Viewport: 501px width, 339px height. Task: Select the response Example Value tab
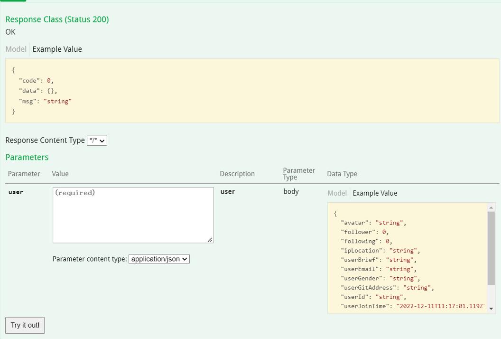click(57, 49)
